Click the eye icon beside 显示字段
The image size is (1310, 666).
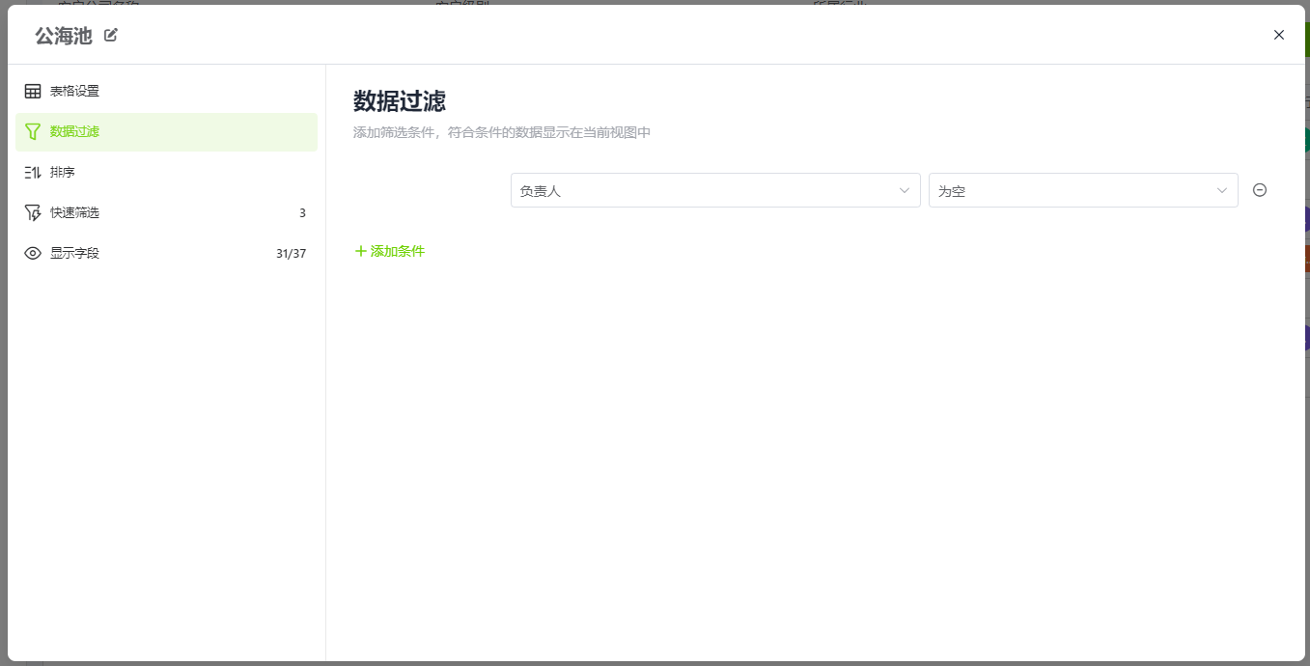(x=33, y=254)
